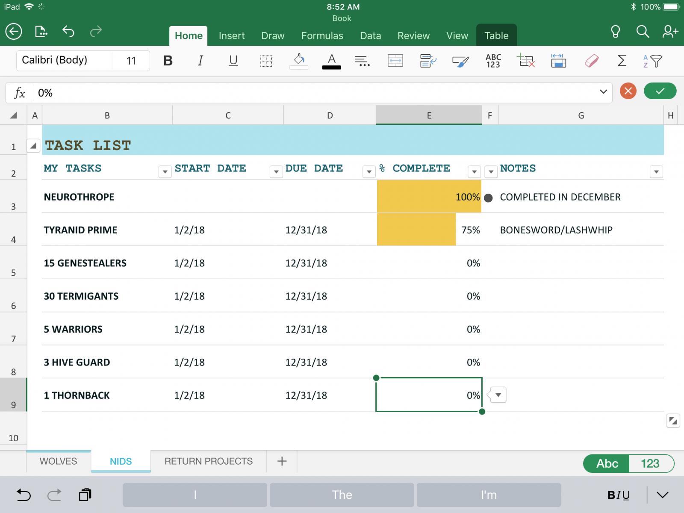Open the WOLVES sheet tab
The height and width of the screenshot is (513, 684).
pos(59,461)
